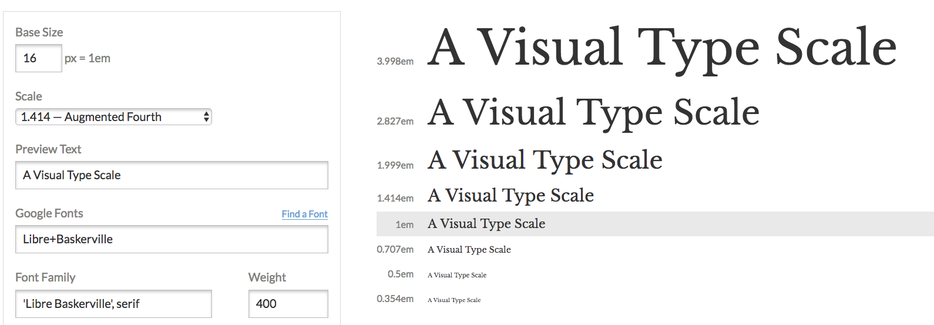Select the 0.354em preview text line
The image size is (934, 325).
click(454, 300)
